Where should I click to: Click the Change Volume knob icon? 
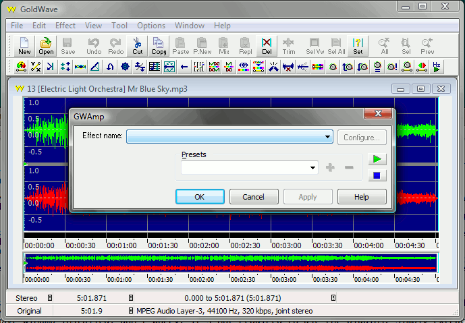point(333,67)
